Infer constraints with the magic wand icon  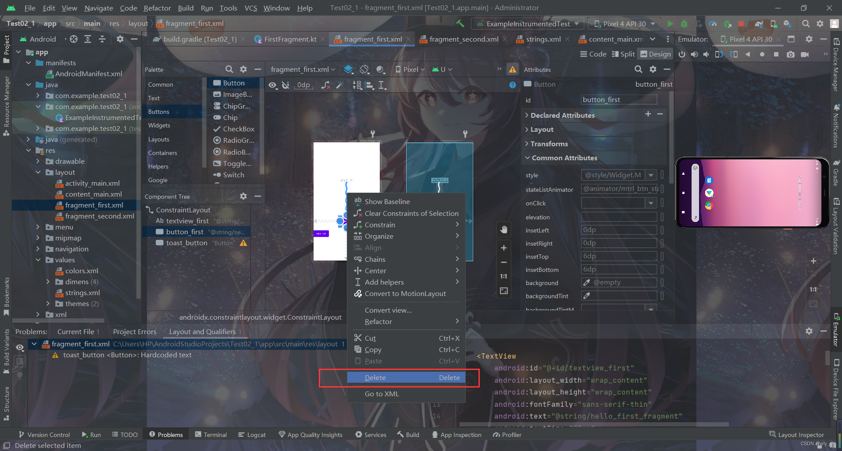click(340, 85)
